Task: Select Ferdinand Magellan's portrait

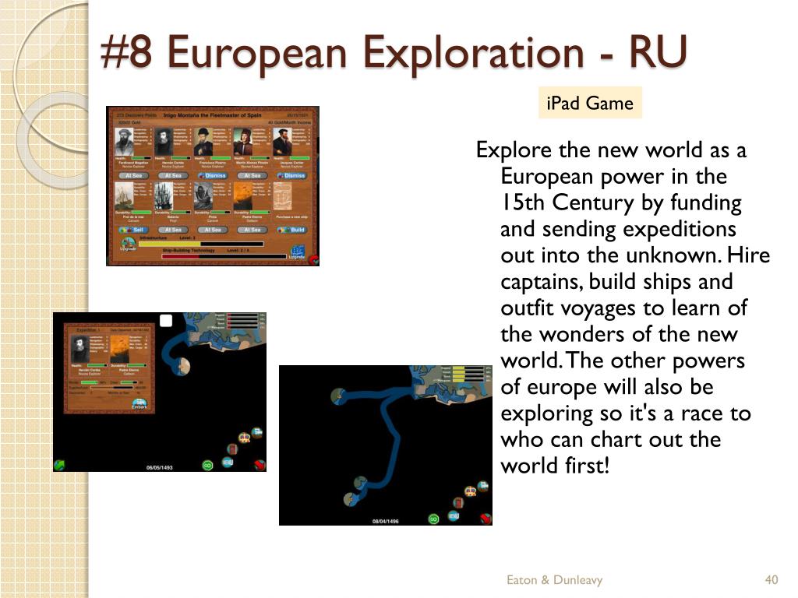Action: pos(124,142)
